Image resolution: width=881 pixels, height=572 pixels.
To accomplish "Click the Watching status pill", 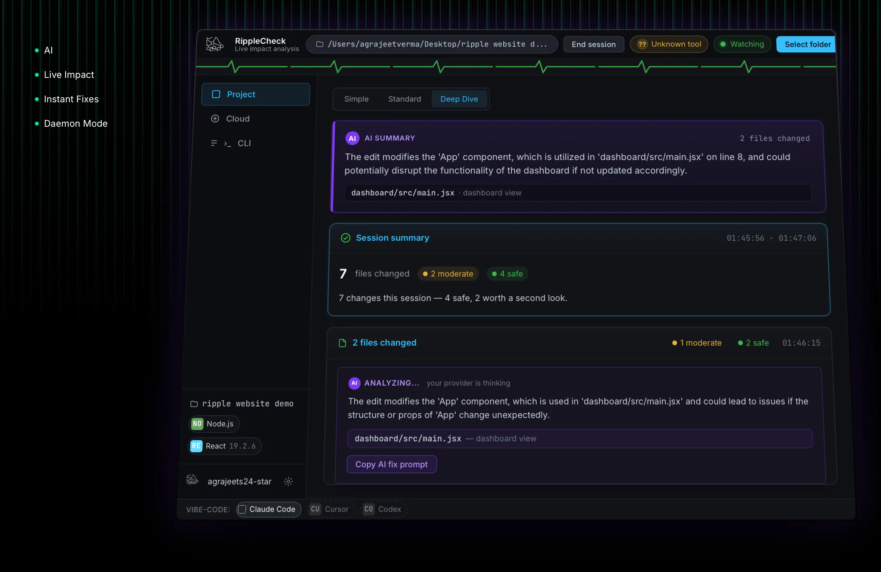I will pos(742,44).
